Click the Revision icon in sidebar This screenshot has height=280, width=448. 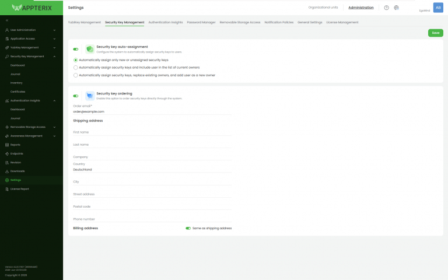(x=7, y=163)
